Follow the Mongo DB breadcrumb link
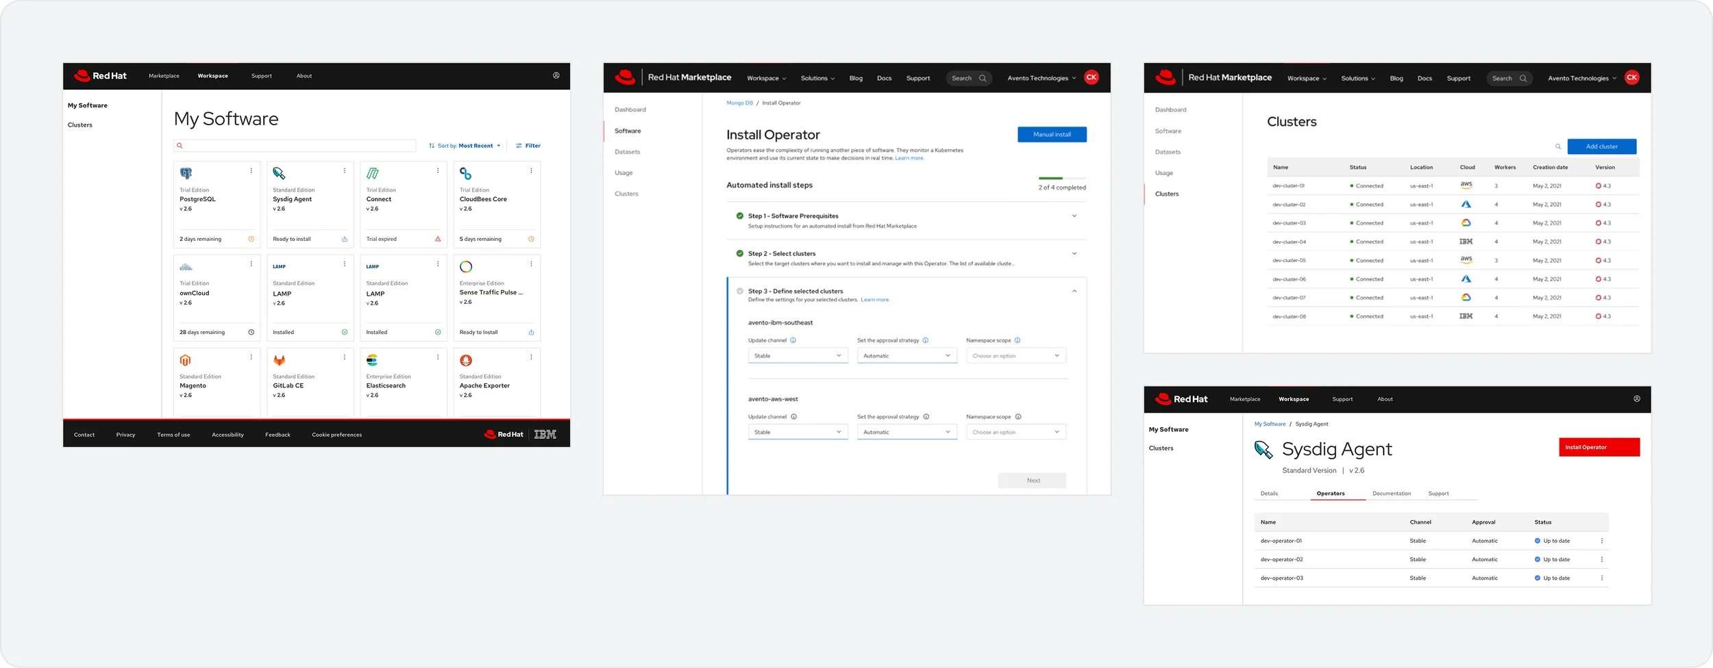The width and height of the screenshot is (1713, 668). pyautogui.click(x=739, y=103)
